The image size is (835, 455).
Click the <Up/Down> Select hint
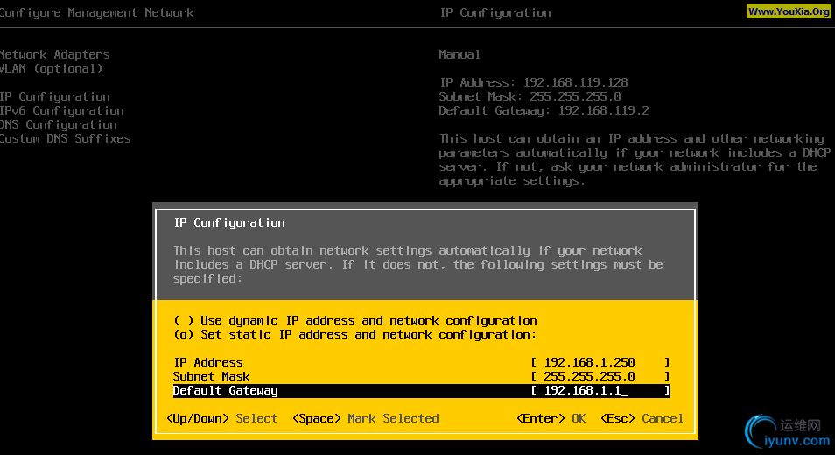point(221,418)
